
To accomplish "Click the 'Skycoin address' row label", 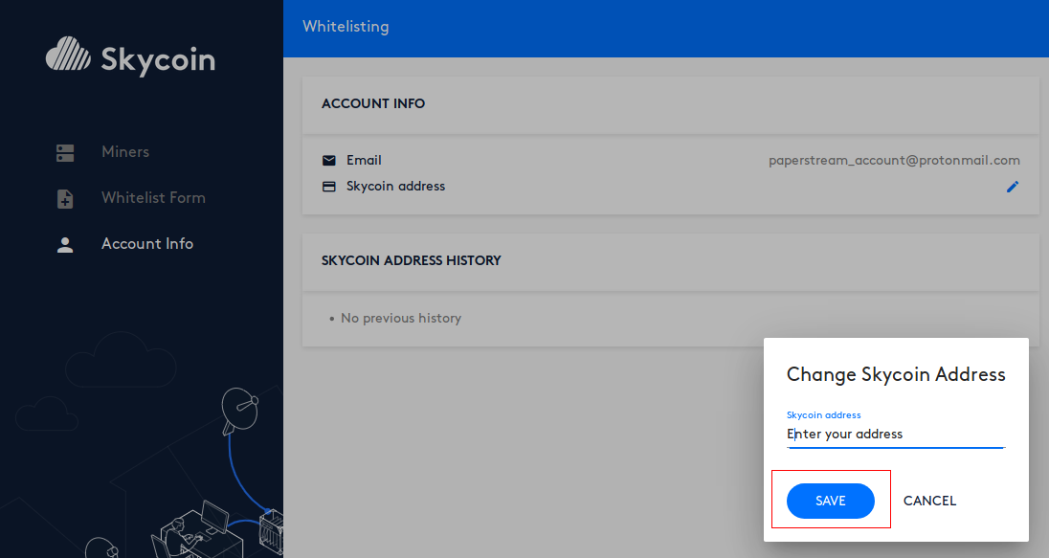I will (395, 187).
